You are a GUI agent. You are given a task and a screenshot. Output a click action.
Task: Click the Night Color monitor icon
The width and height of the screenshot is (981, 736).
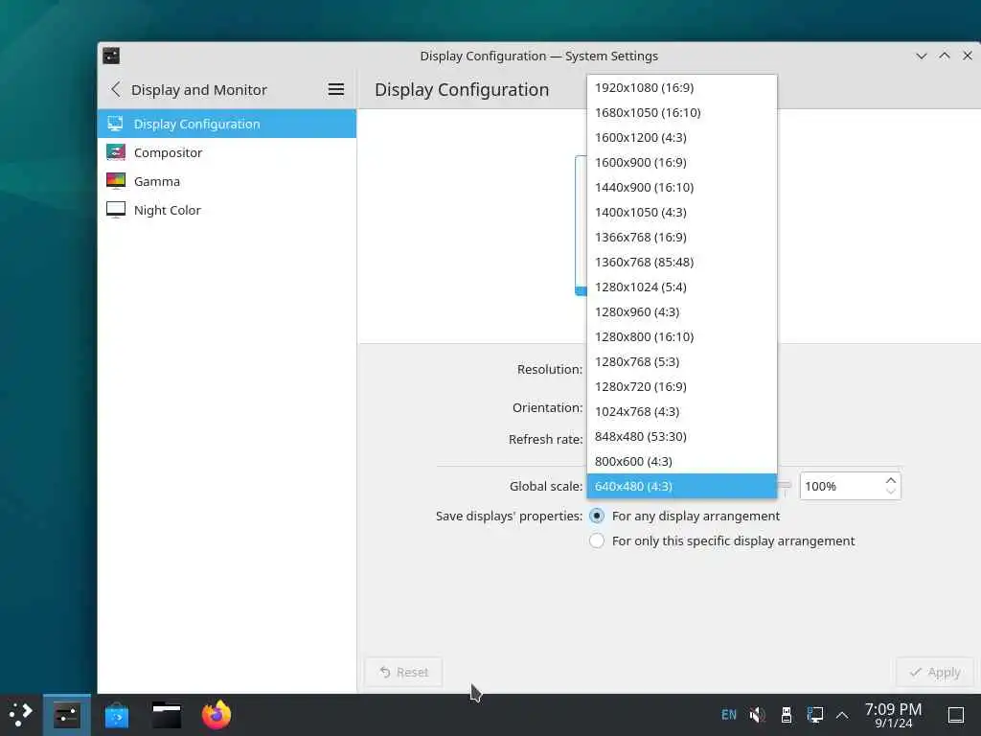[116, 210]
